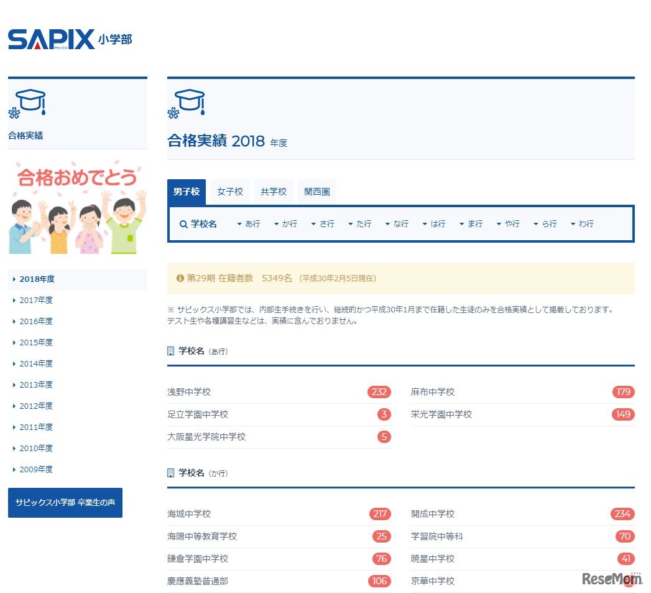The height and width of the screenshot is (593, 651).
Task: Click the graduation cap icon above 合格実績 2018
Action: click(x=188, y=101)
